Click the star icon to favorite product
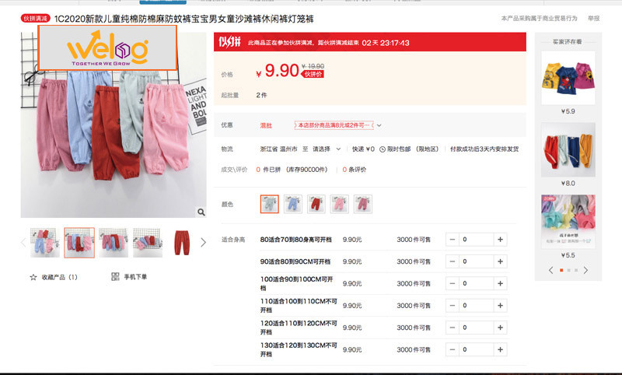The image size is (622, 375). click(x=33, y=277)
